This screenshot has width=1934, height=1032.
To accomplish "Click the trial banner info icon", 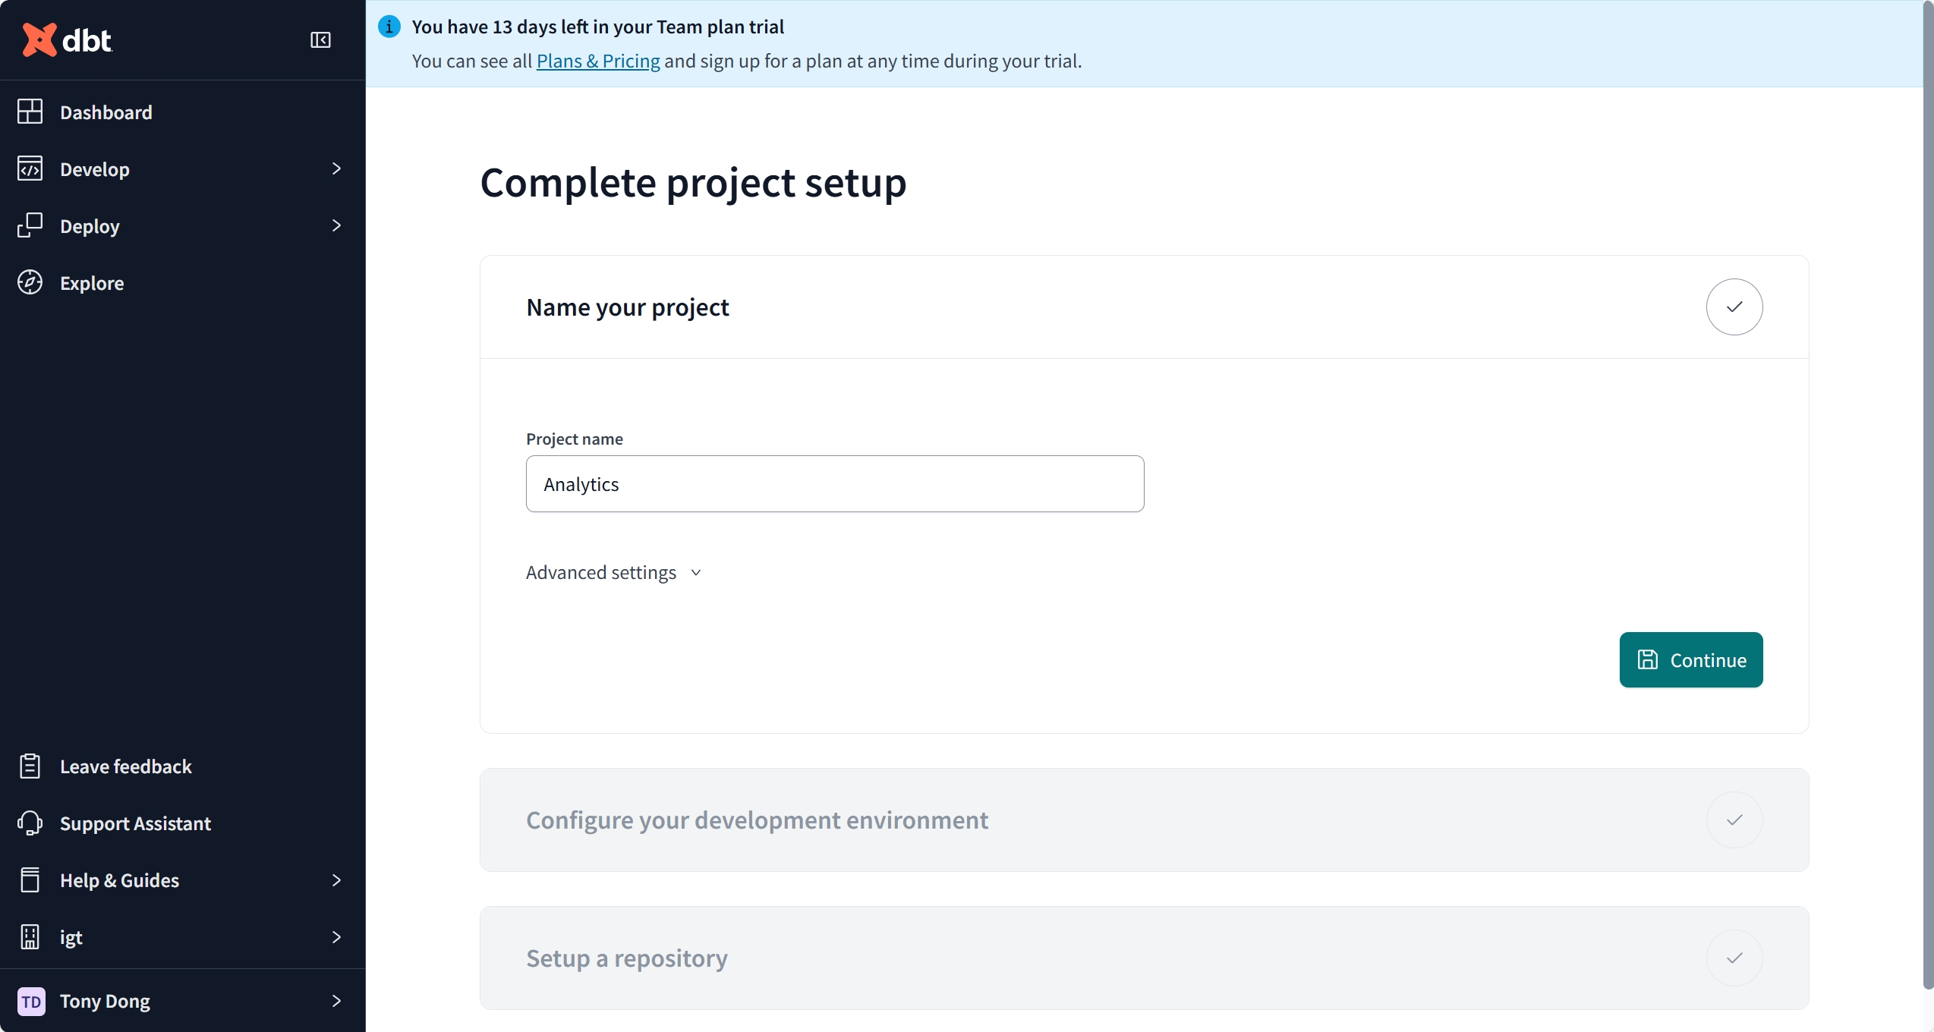I will point(389,27).
